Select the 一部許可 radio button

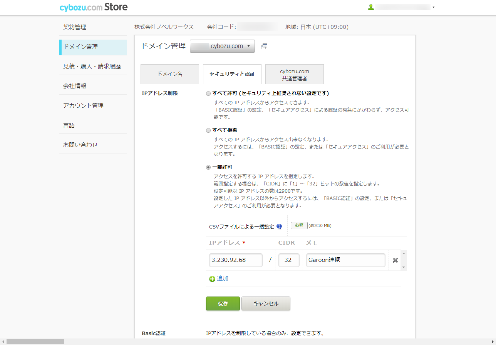(x=208, y=167)
